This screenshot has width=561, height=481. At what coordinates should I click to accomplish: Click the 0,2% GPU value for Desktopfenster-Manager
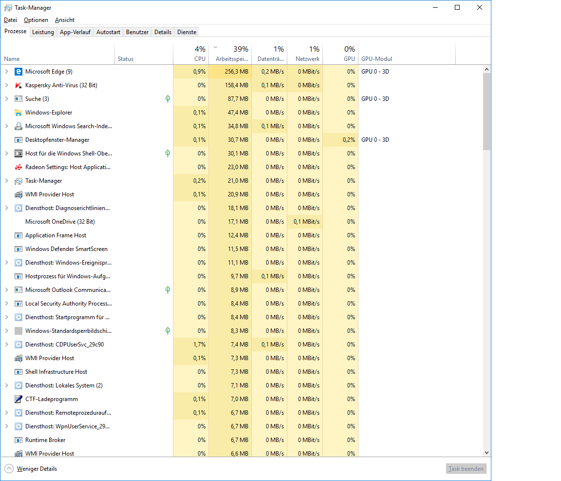pos(349,140)
